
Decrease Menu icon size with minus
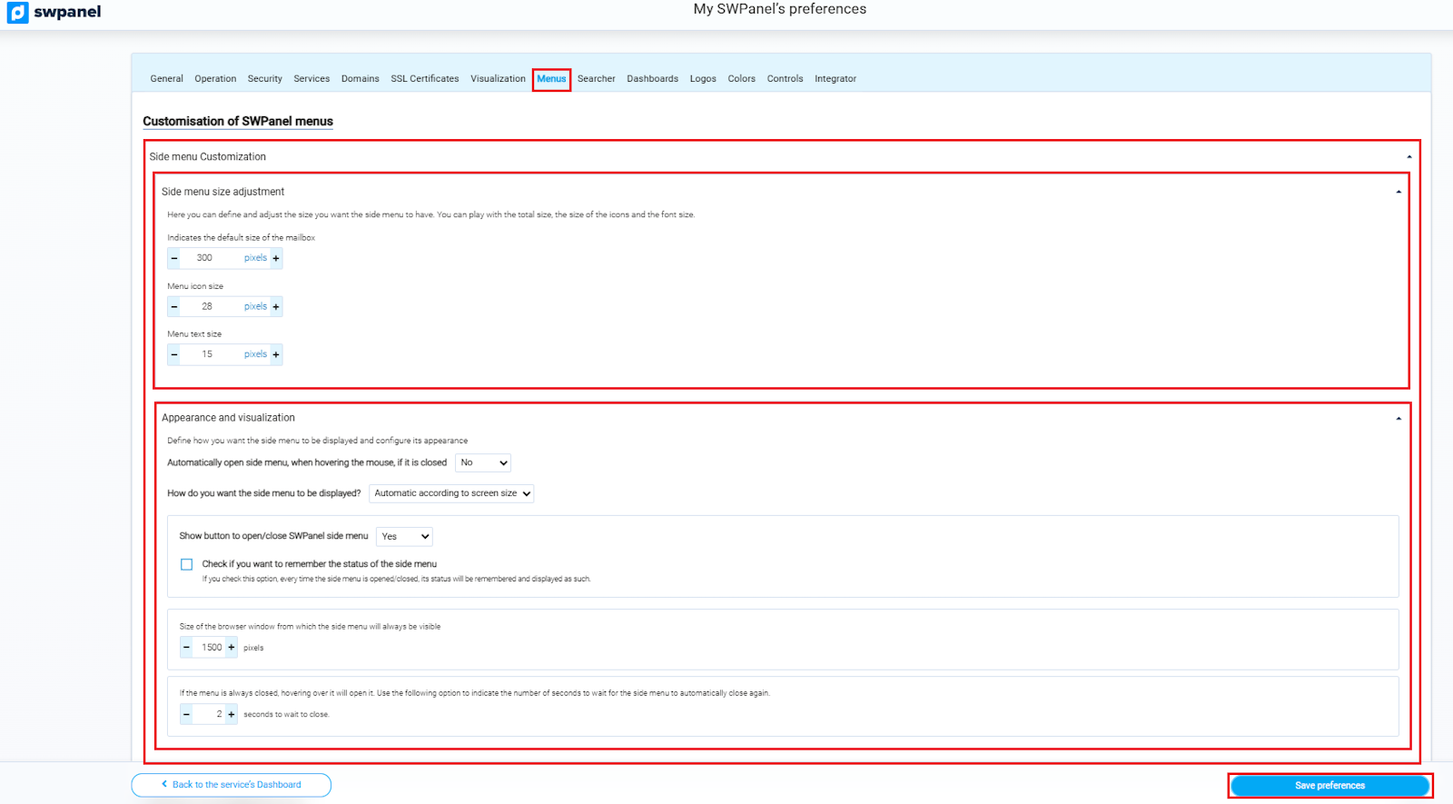click(174, 307)
